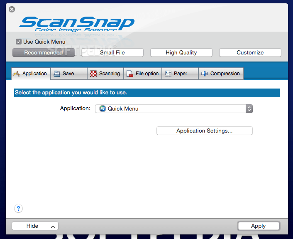Viewport: 293px width, 239px height.
Task: Open Application Settings dialog
Action: coord(205,131)
